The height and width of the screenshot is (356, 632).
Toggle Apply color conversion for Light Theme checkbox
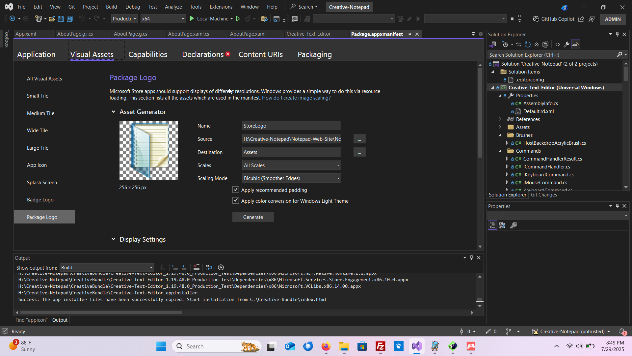click(236, 200)
